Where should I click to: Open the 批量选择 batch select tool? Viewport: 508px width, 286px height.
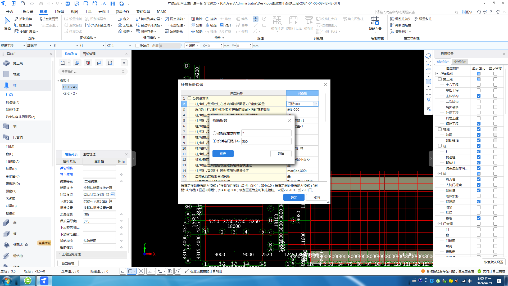click(23, 25)
